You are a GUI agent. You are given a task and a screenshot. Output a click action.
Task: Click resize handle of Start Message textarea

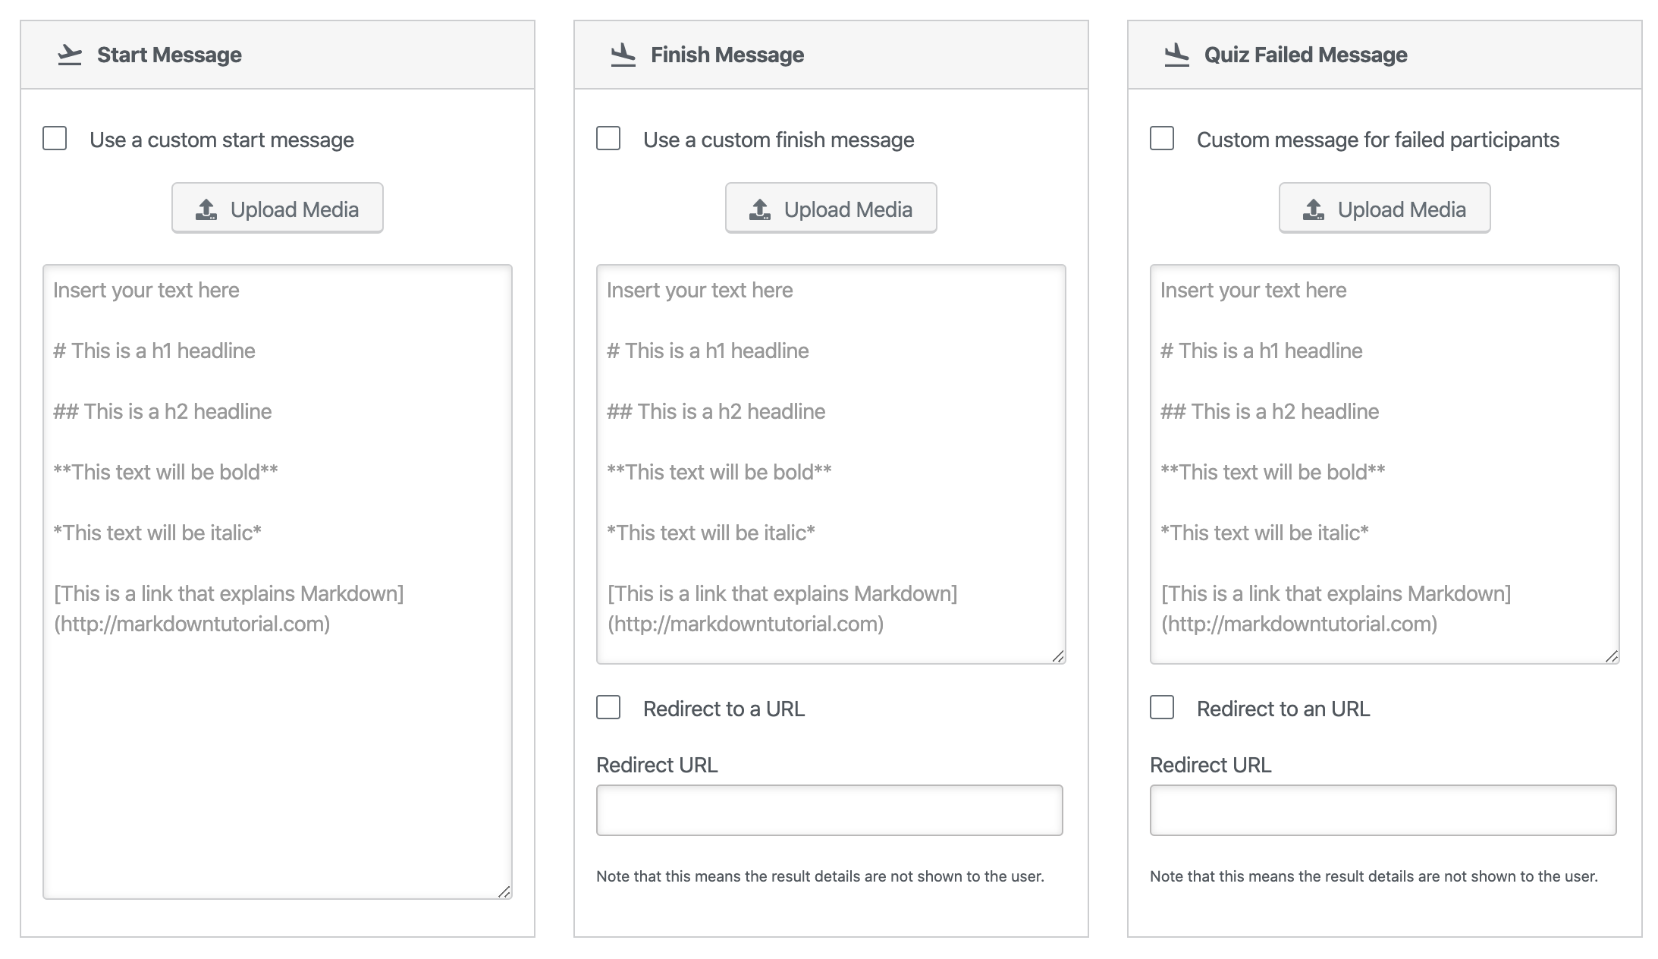coord(504,891)
